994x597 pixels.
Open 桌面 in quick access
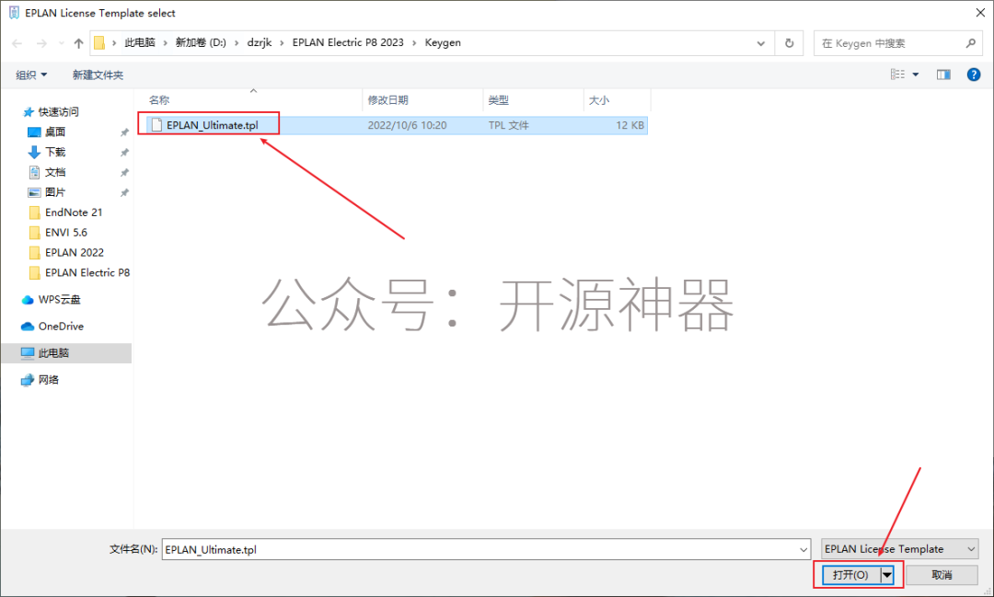[x=54, y=132]
